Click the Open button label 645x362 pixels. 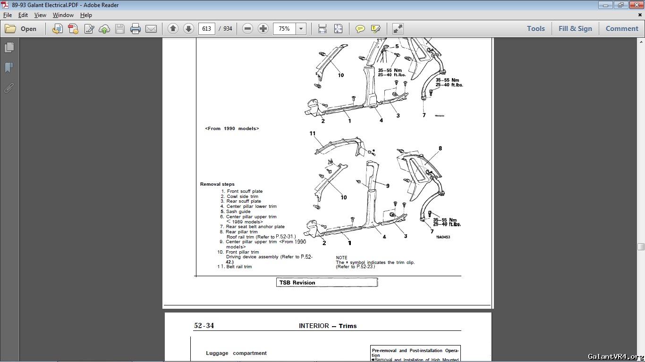[28, 29]
